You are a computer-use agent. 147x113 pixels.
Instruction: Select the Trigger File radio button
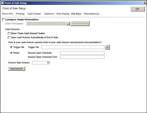coord(11,47)
